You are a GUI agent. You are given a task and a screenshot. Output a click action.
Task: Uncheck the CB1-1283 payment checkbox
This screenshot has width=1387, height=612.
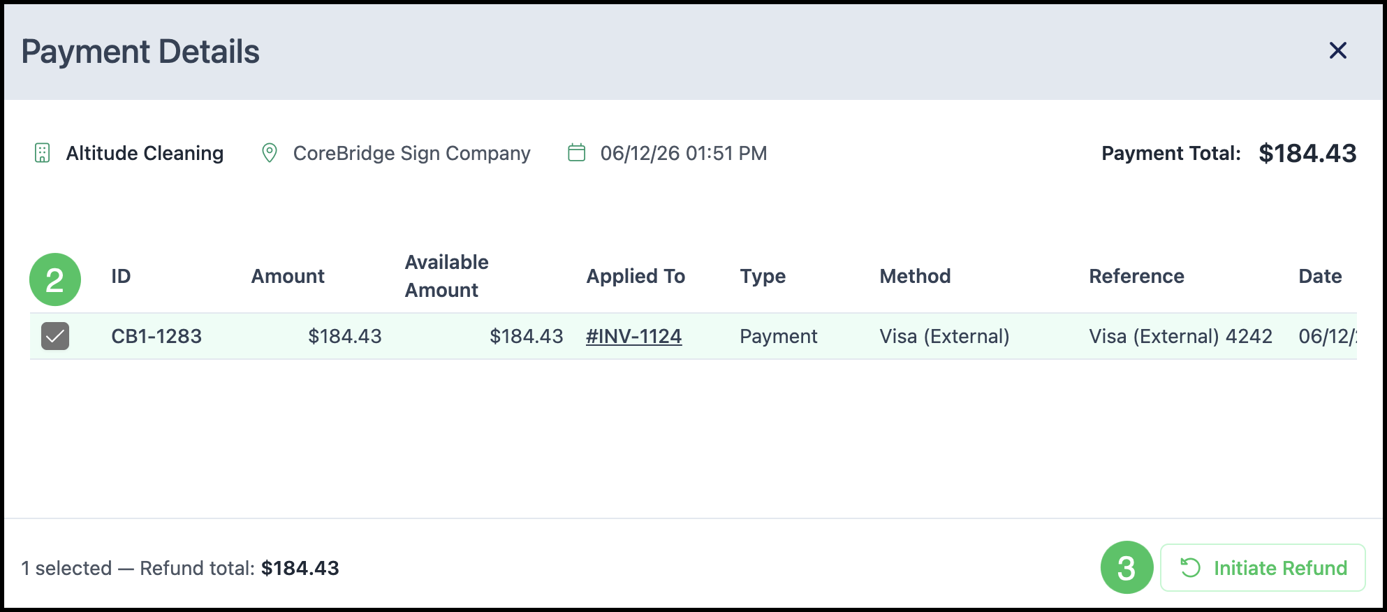55,336
